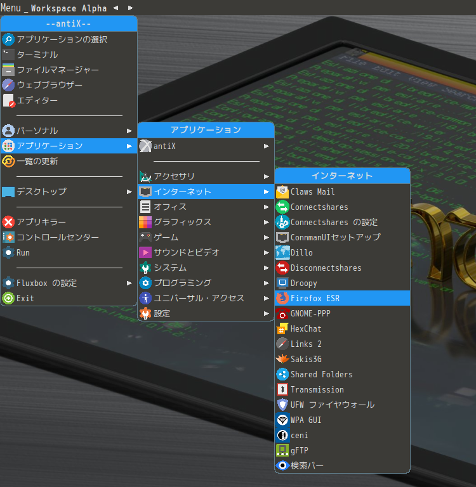Choose Exit in the antiX menu
This screenshot has height=487, width=476.
coord(69,298)
